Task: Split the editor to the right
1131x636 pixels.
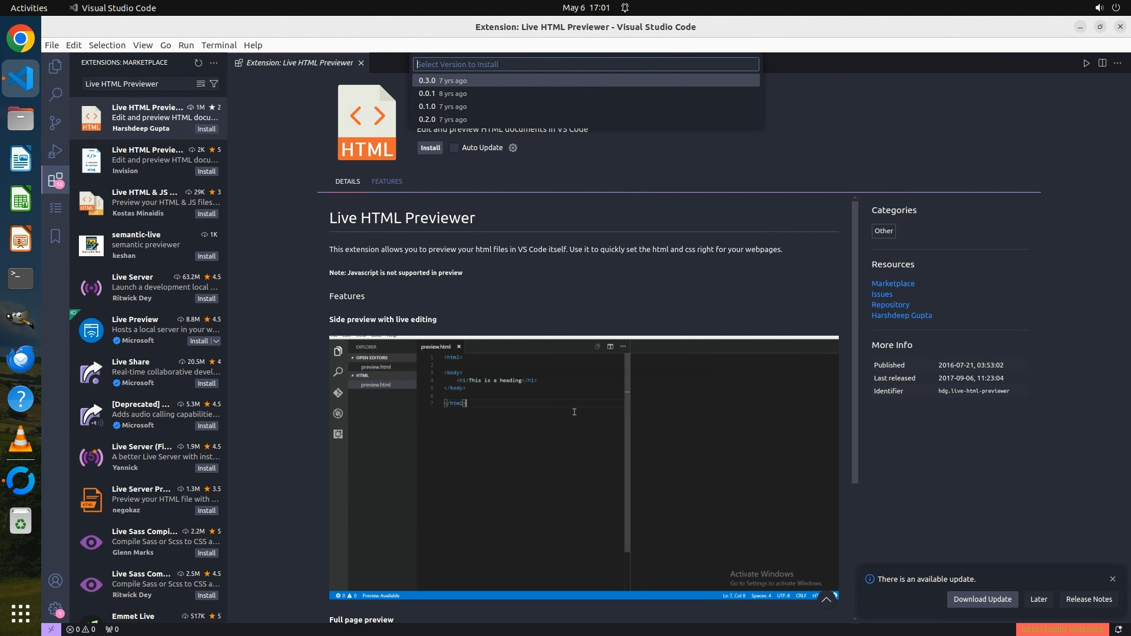Action: pyautogui.click(x=1102, y=63)
